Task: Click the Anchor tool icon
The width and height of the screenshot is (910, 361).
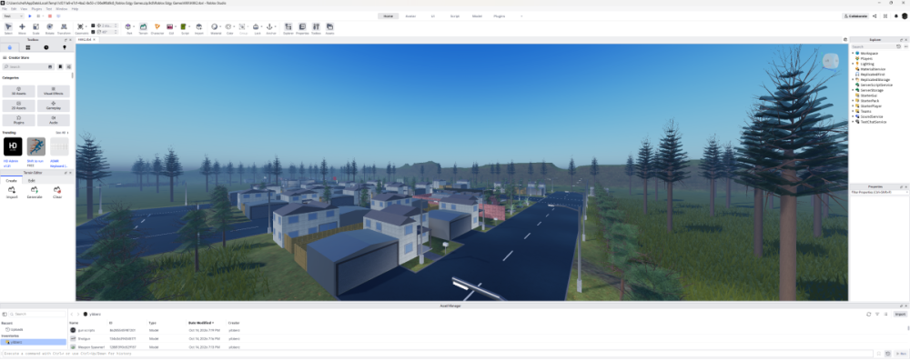Action: pos(270,28)
